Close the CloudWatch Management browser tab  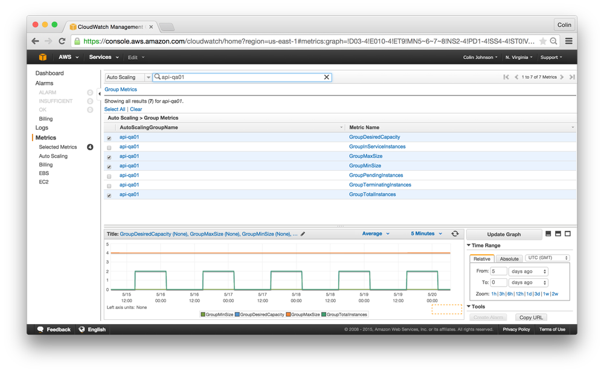point(151,27)
